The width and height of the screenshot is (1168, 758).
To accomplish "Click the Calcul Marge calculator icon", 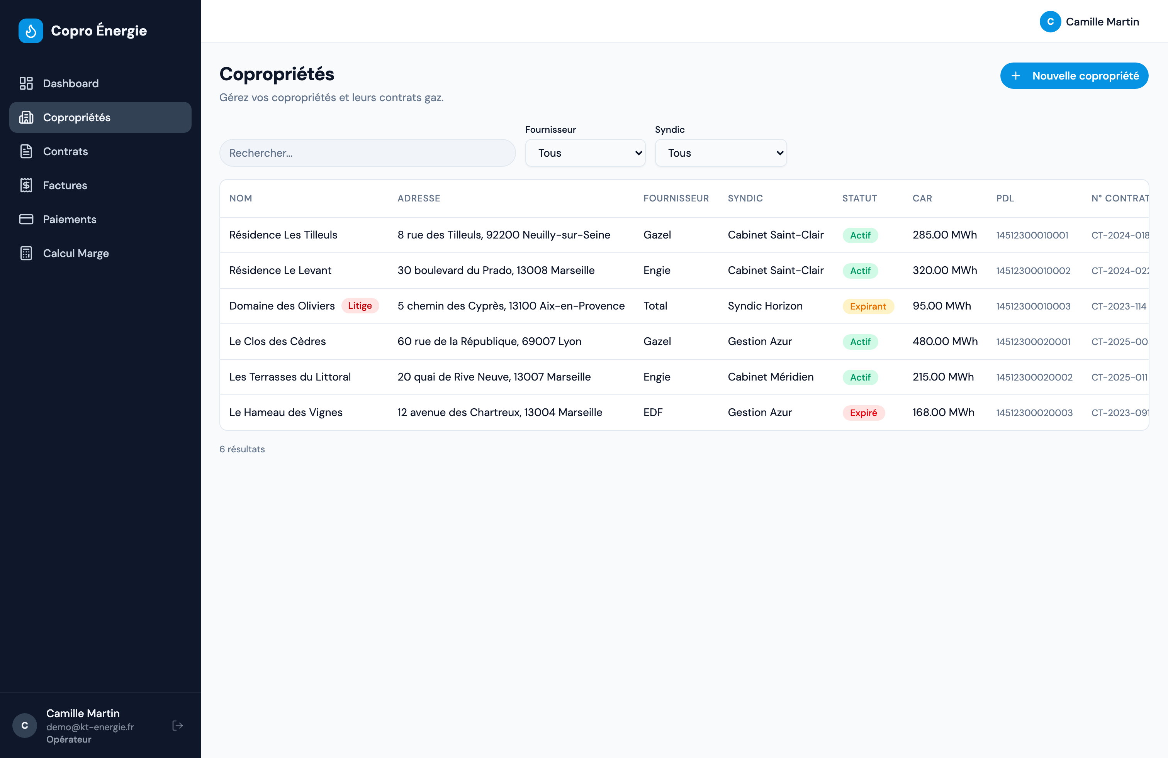I will [26, 253].
